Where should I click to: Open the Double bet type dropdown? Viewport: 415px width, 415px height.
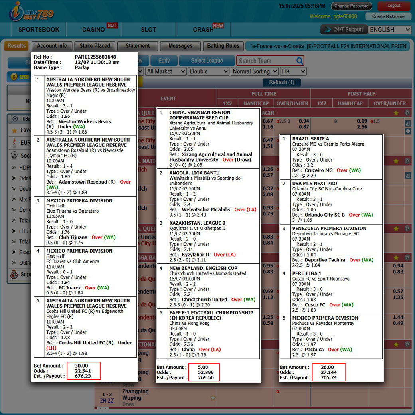coord(209,71)
